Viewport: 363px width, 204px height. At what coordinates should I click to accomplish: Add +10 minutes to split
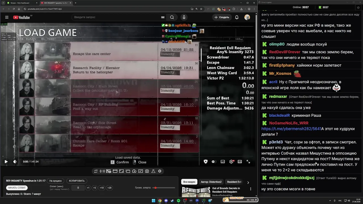(x=102, y=188)
